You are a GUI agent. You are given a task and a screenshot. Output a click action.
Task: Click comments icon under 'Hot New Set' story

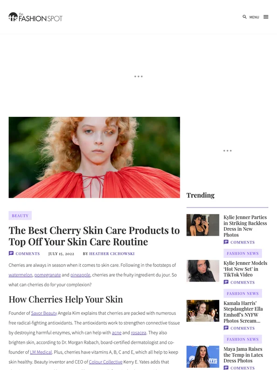coord(226,282)
